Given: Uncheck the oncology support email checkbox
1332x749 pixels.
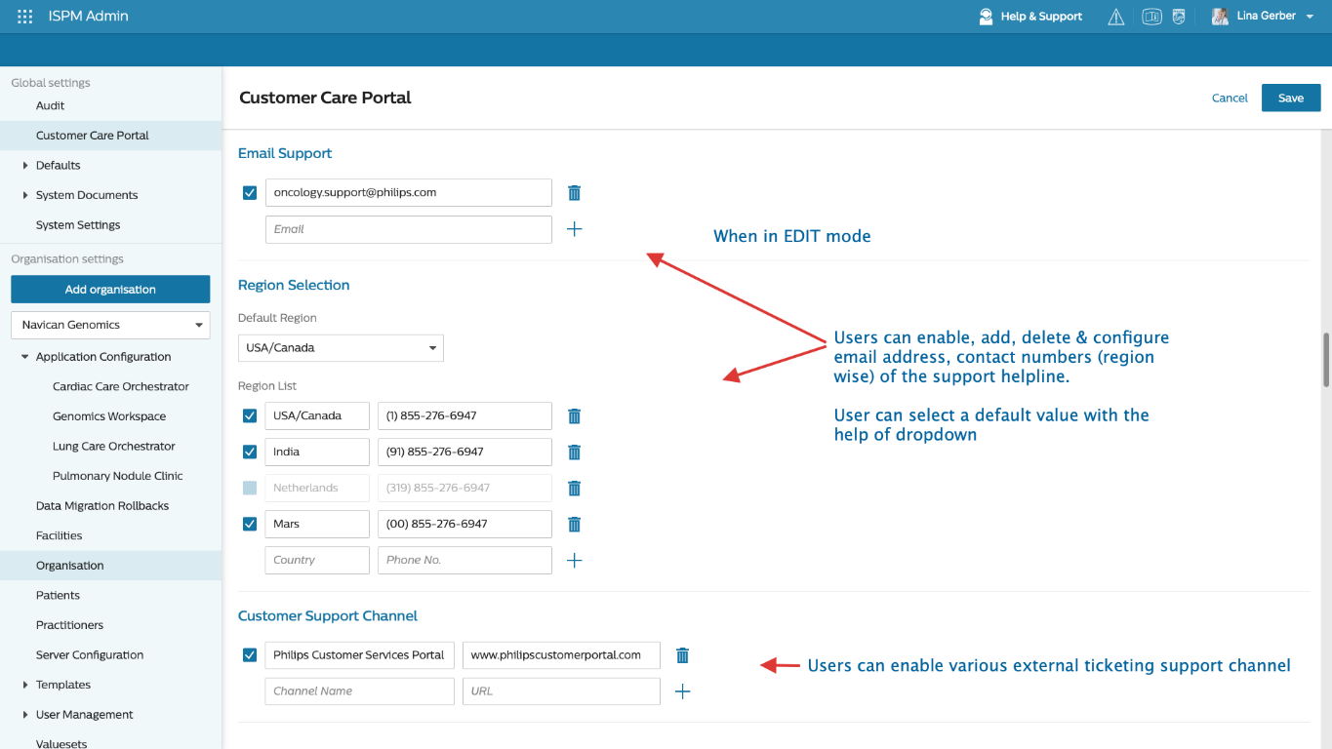Looking at the screenshot, I should (250, 193).
